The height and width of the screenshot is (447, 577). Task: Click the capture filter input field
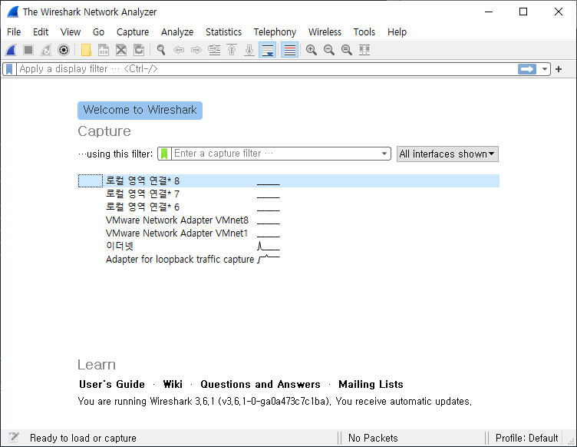point(276,154)
